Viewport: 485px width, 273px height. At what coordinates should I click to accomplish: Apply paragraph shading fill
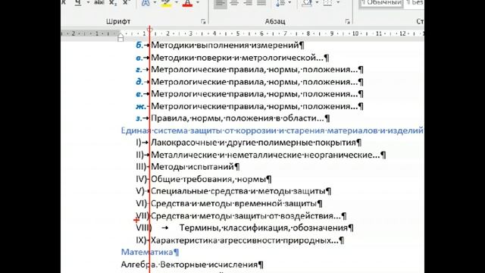tap(307, 3)
